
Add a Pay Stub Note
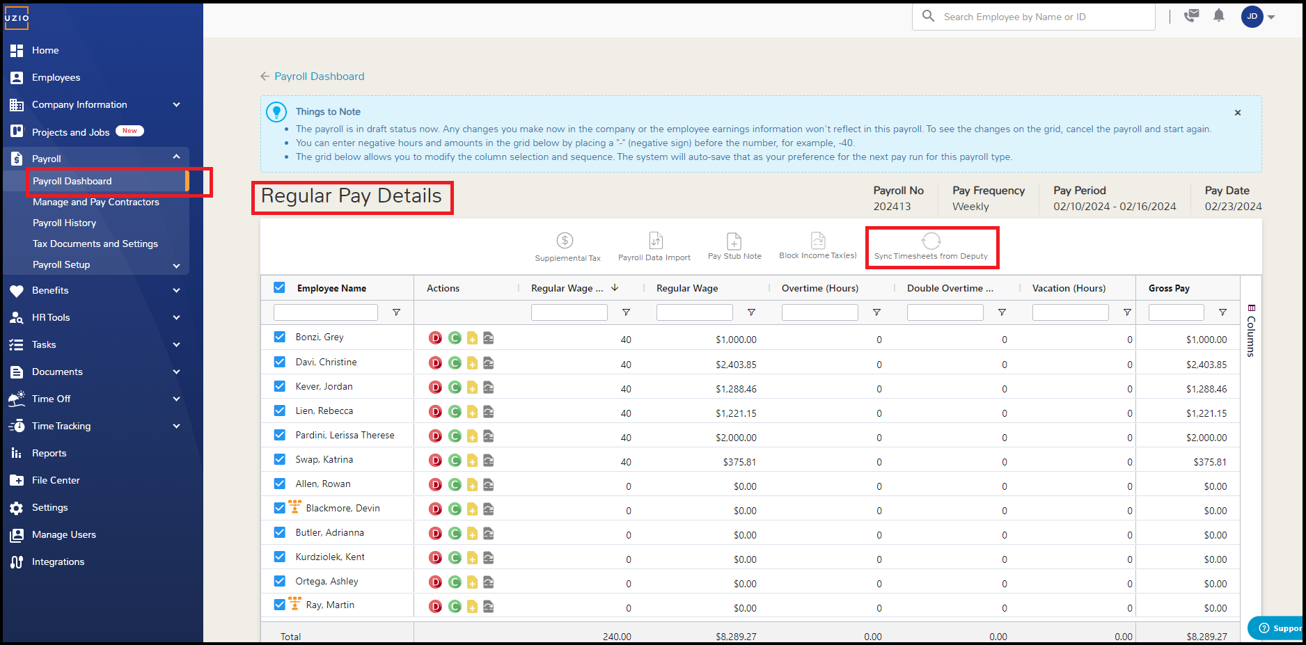734,247
